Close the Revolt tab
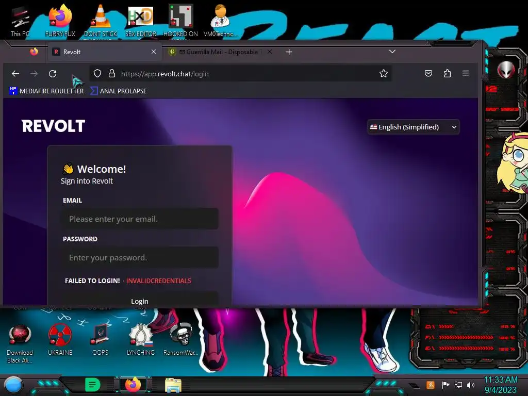Image resolution: width=528 pixels, height=396 pixels. tap(154, 52)
